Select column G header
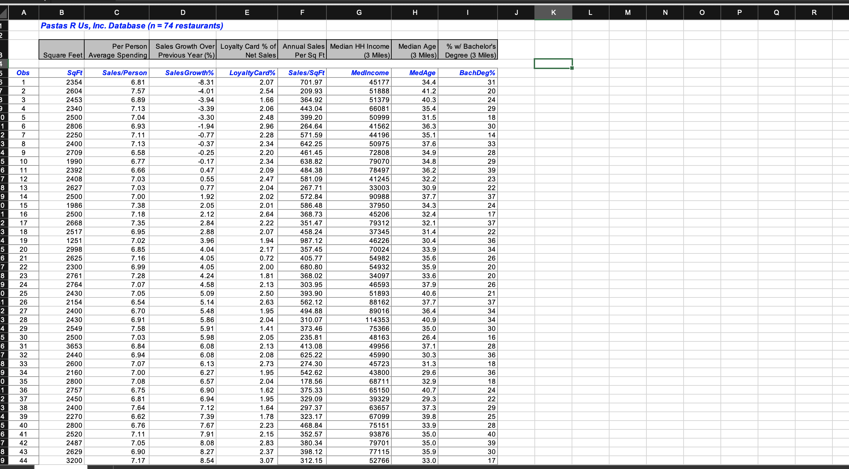Image resolution: width=849 pixels, height=469 pixels. [x=359, y=13]
